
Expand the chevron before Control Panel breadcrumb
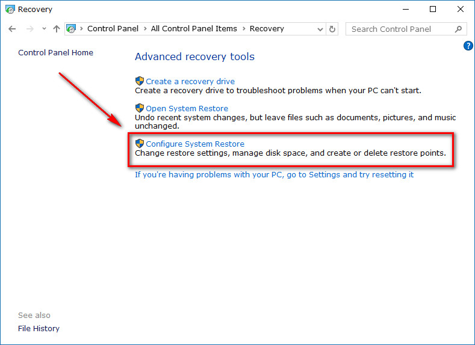(81, 29)
